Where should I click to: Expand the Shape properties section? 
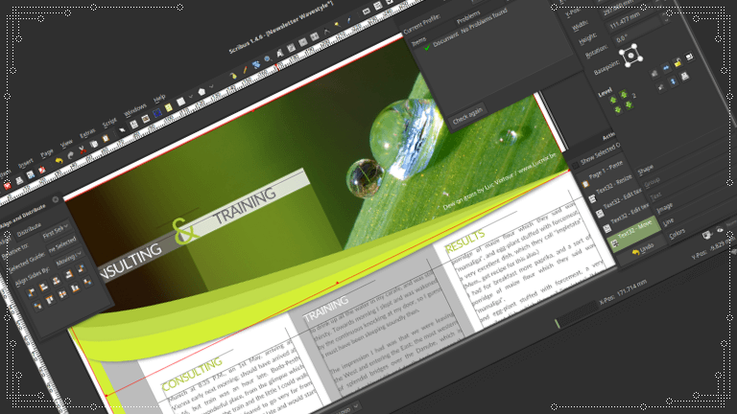(x=646, y=169)
